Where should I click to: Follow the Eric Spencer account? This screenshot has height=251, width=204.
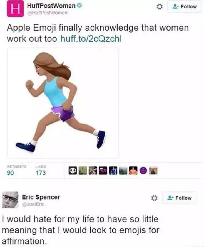179,198
